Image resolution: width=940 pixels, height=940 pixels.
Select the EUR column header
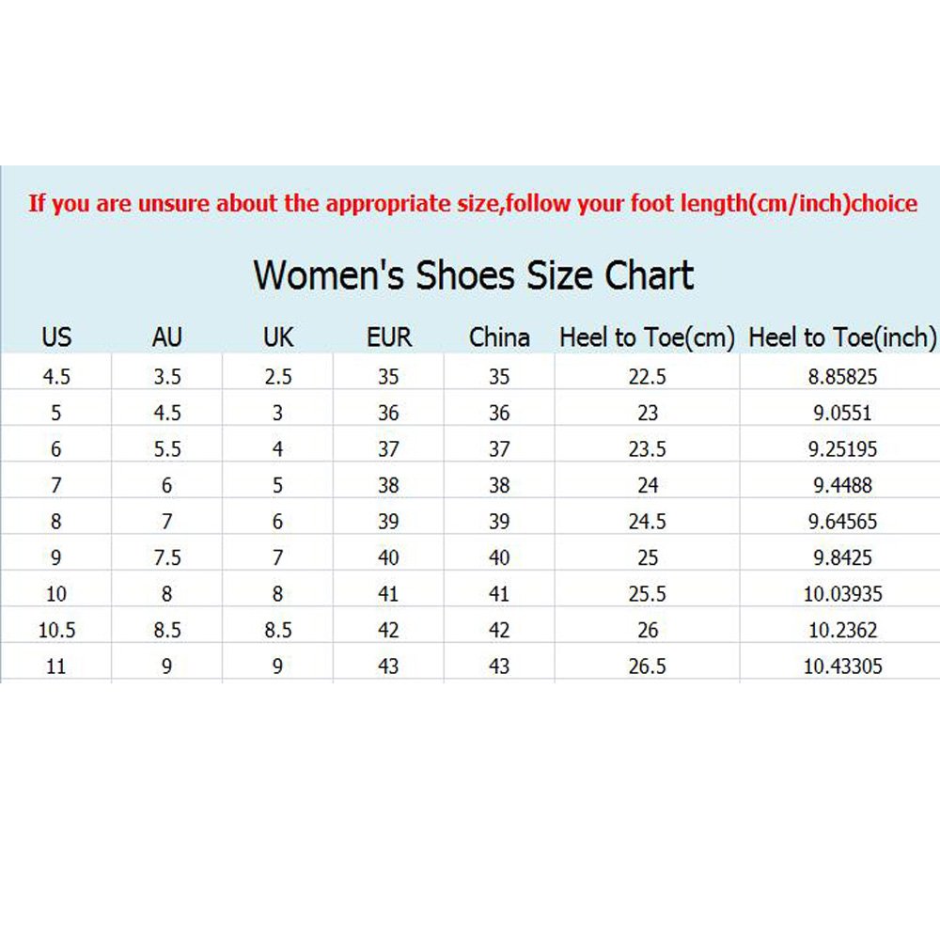(389, 337)
